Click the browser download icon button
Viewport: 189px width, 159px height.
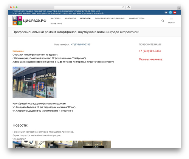(x=129, y=7)
